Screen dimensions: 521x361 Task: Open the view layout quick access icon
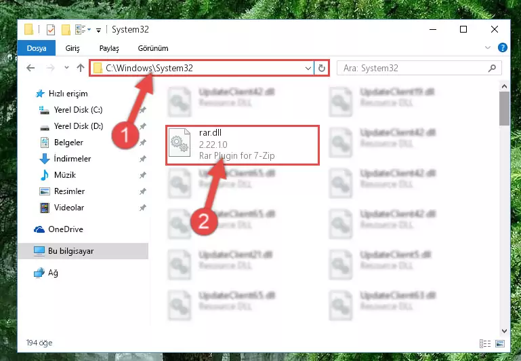click(83, 30)
